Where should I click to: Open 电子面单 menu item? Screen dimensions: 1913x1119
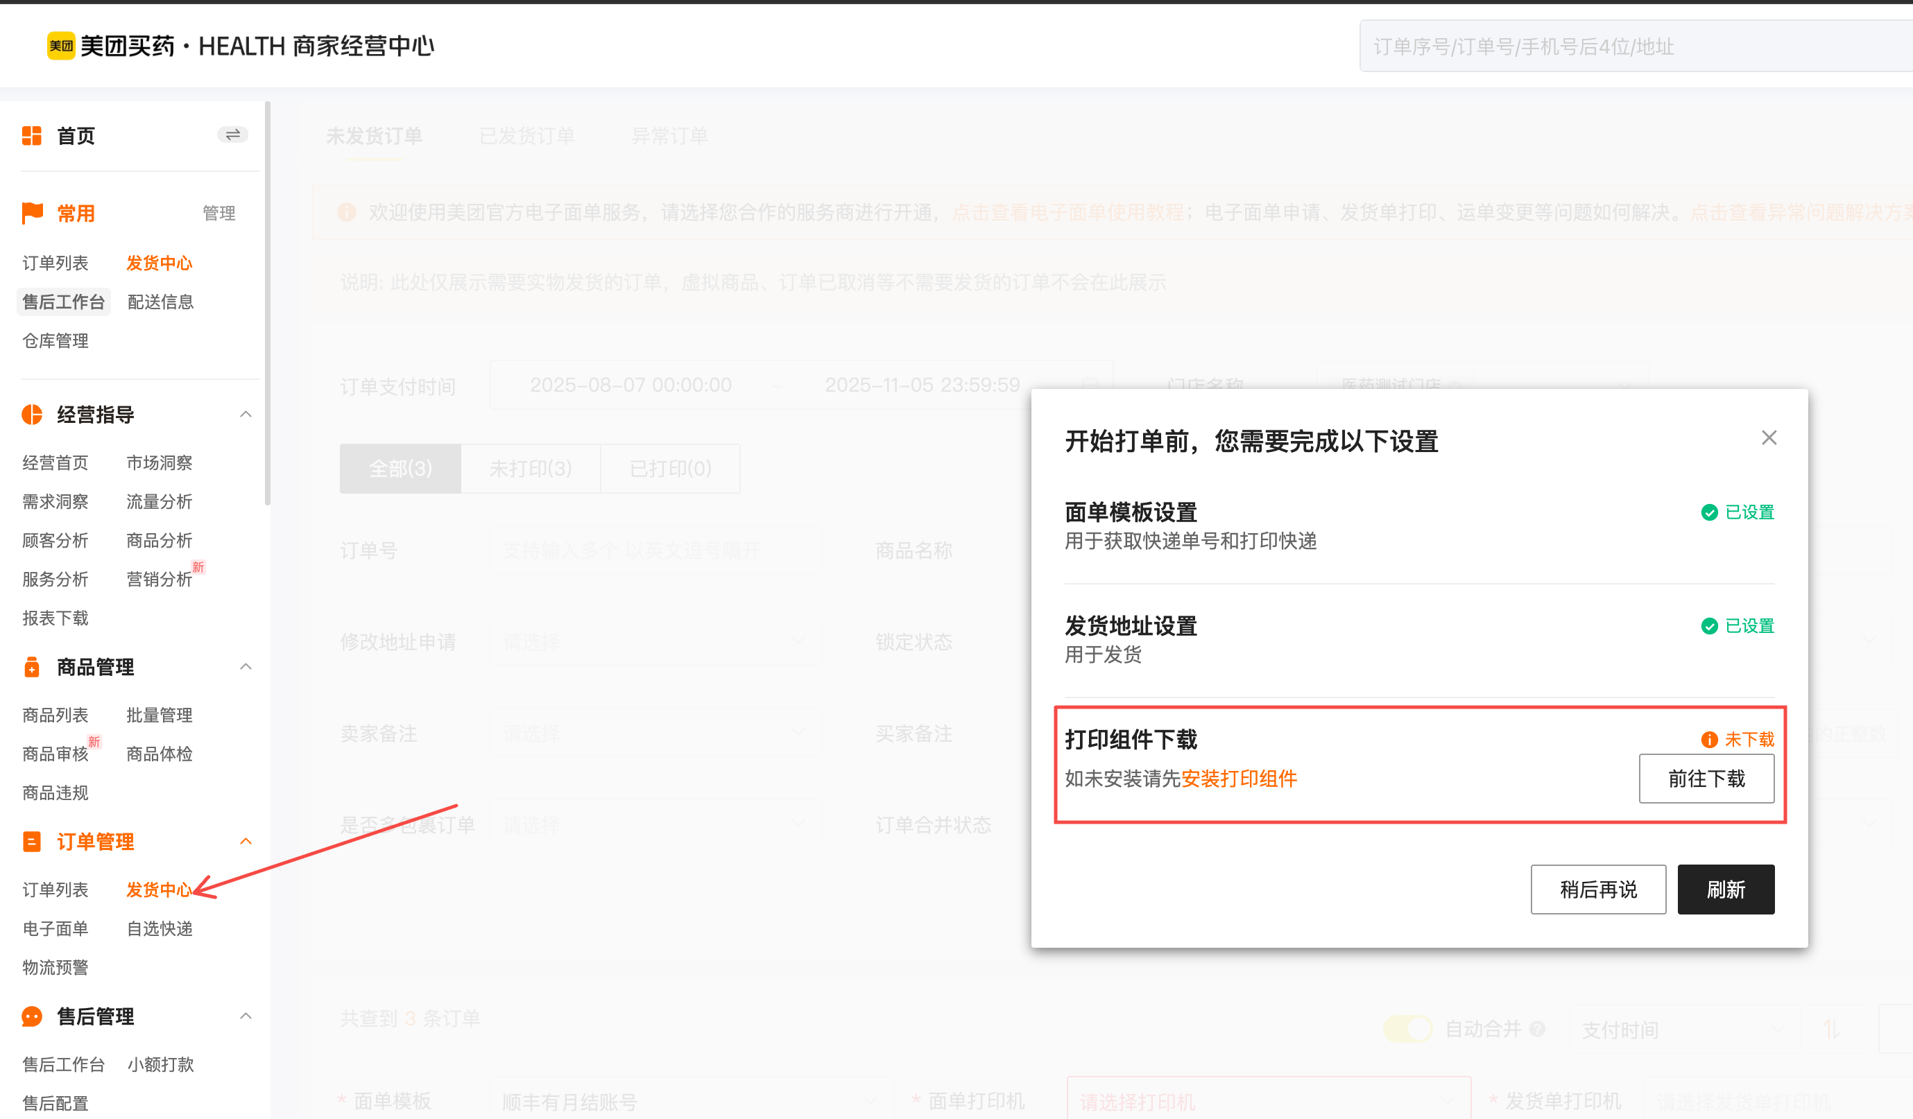click(x=55, y=928)
